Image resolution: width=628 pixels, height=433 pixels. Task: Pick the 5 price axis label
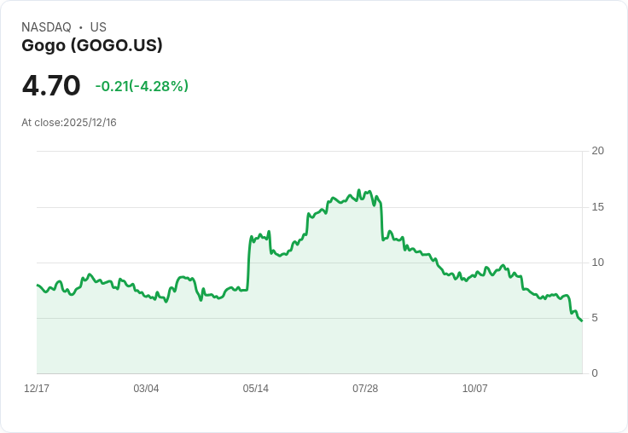click(595, 318)
